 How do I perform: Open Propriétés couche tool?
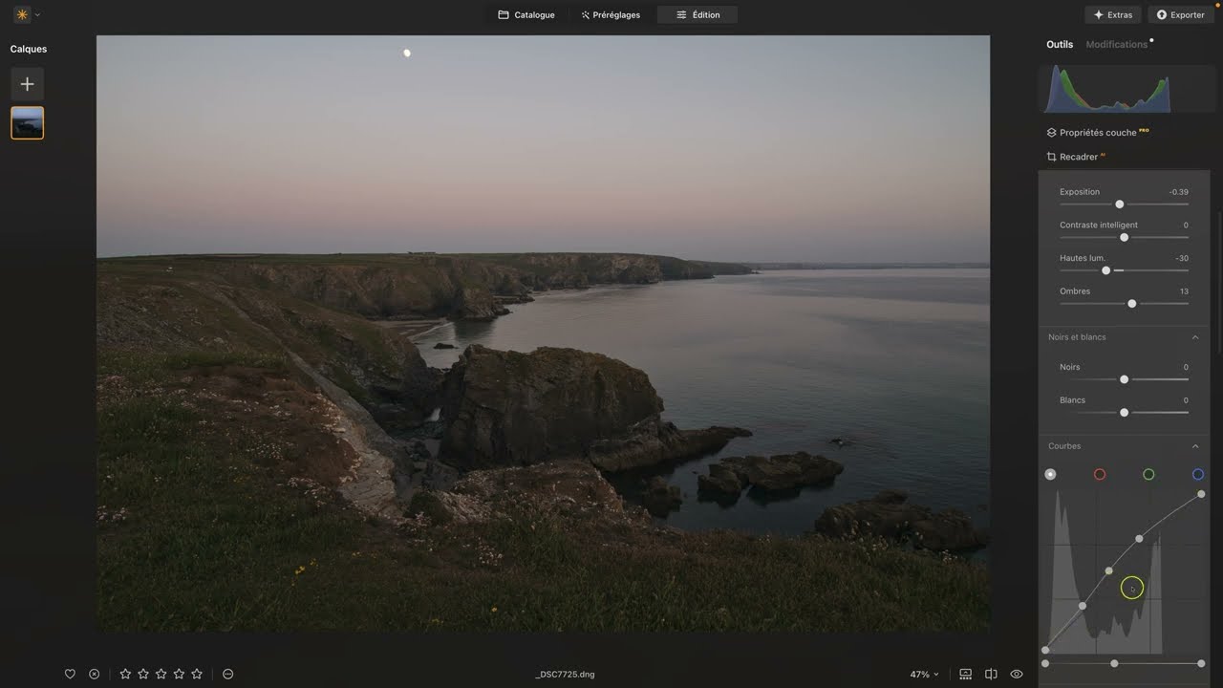coord(1098,133)
